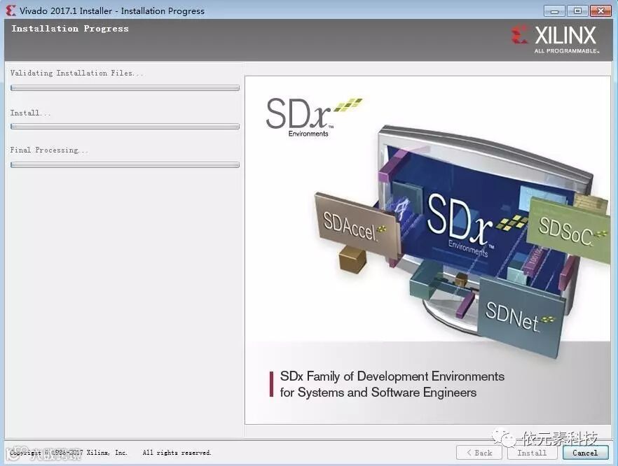618x466 pixels.
Task: Click 'SDx Family of Development Environments' text
Action: 392,376
